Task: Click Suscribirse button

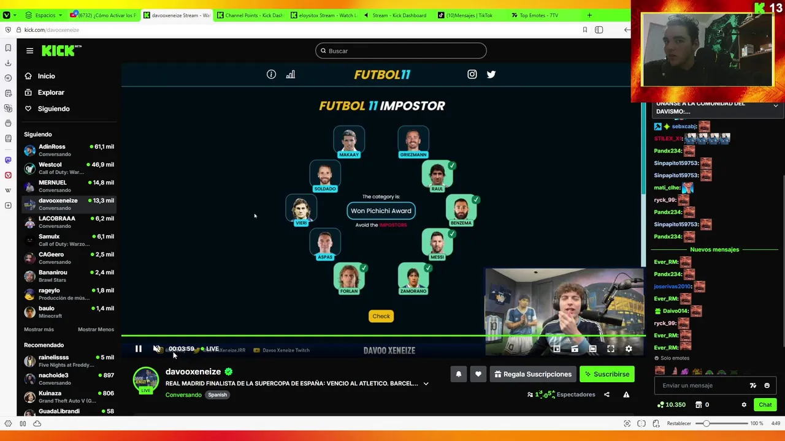Action: pyautogui.click(x=607, y=374)
